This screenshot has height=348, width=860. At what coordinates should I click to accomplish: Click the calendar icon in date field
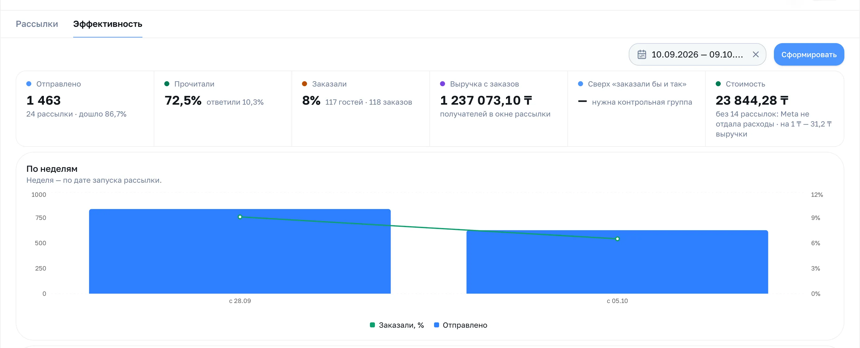click(642, 54)
